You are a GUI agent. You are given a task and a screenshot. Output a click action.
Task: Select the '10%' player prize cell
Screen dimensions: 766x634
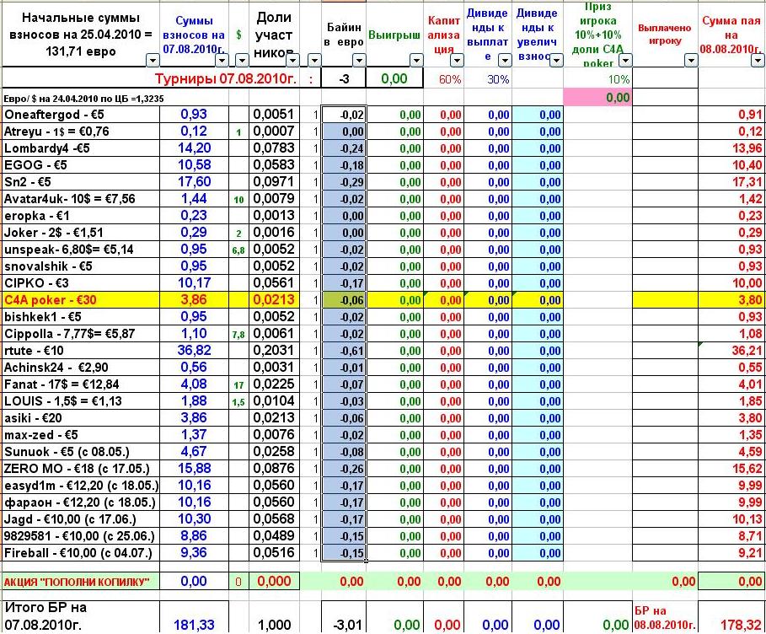pos(597,79)
